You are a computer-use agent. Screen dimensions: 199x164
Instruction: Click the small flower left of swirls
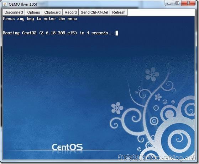pyautogui.click(x=117, y=108)
